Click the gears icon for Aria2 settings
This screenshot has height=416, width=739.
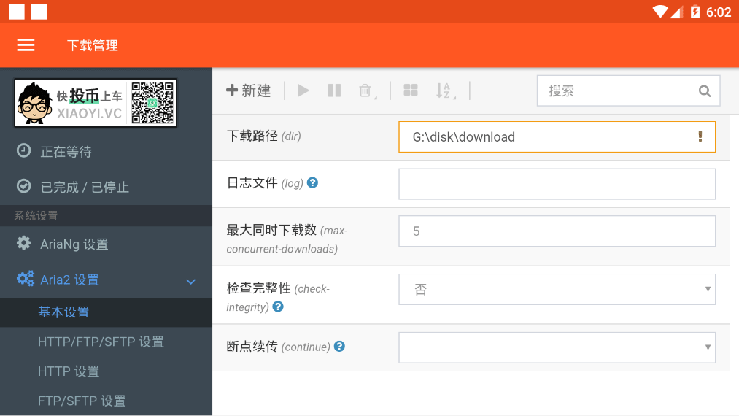point(26,278)
